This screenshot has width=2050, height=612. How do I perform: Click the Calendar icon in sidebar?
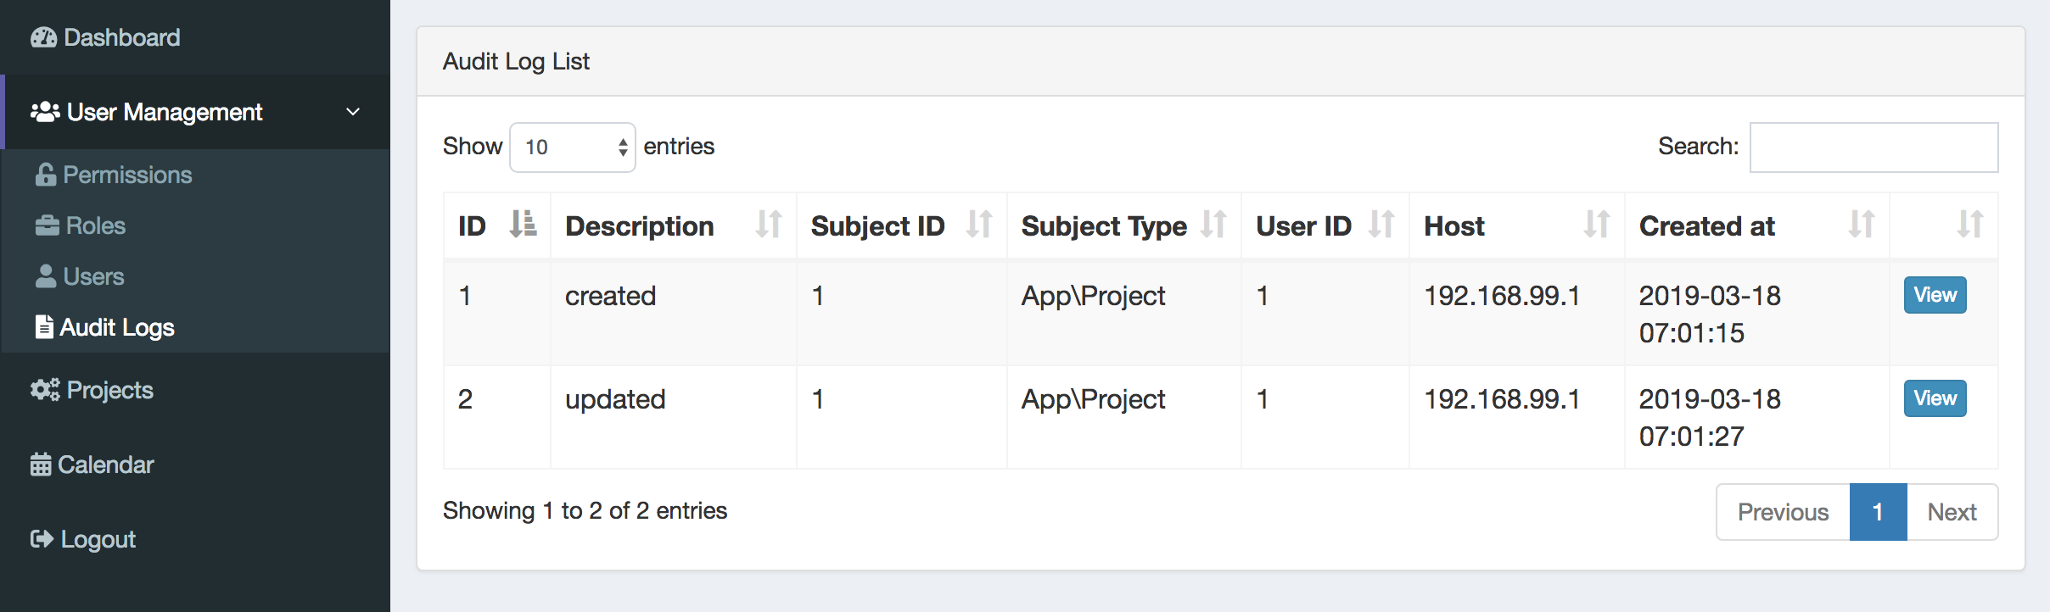(41, 465)
